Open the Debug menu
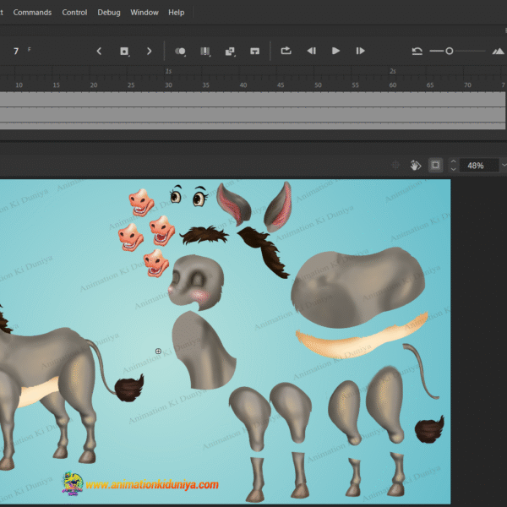507x507 pixels. tap(109, 13)
